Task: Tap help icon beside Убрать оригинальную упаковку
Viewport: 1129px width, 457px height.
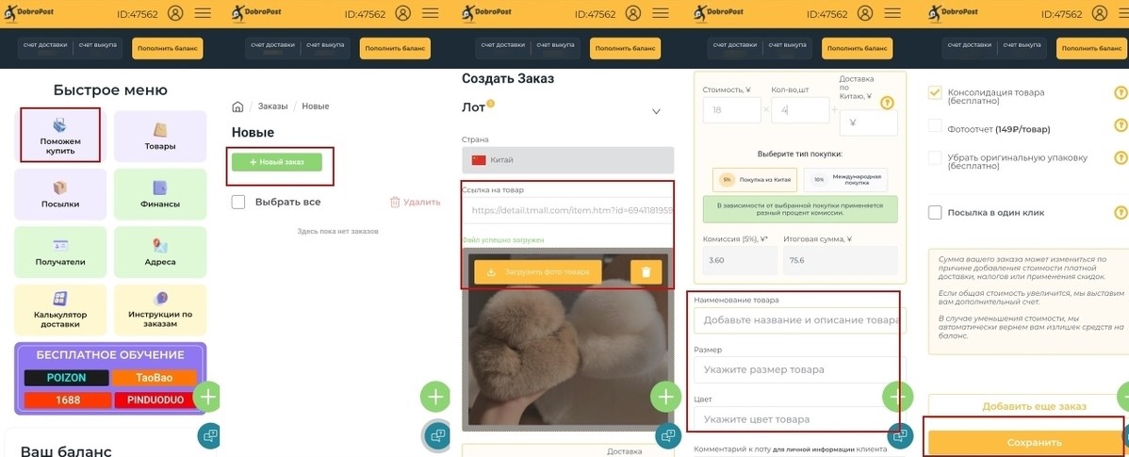Action: click(x=1121, y=157)
